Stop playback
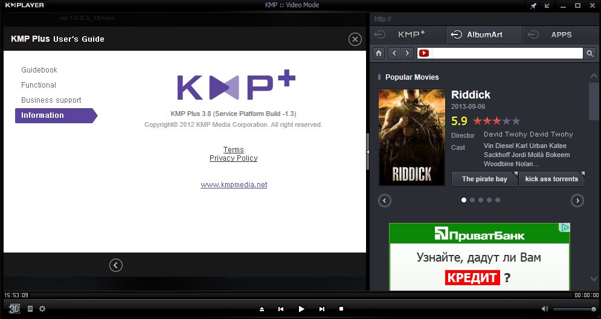Viewport: 601px width, 319px height. pos(341,309)
